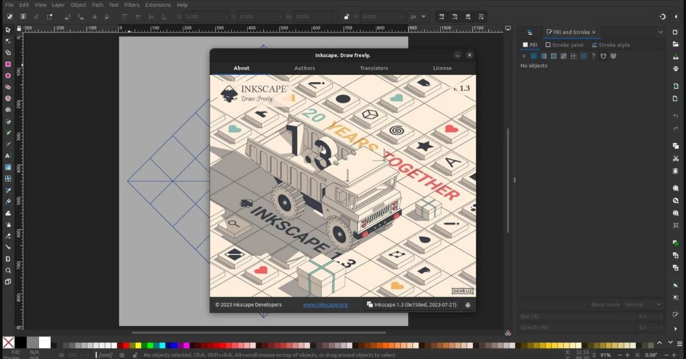Select the Rectangle tool

[x=8, y=64]
